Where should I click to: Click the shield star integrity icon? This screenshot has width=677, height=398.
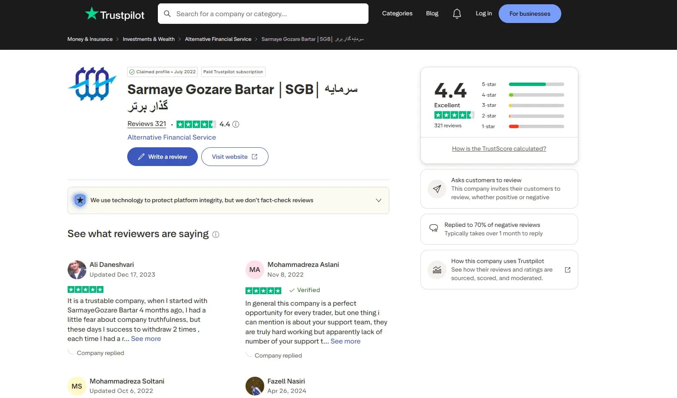tap(80, 200)
